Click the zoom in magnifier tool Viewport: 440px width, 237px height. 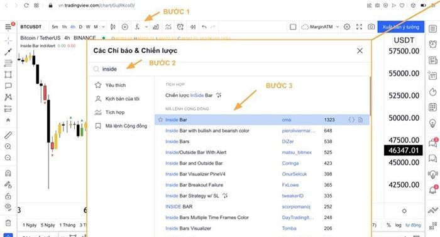coord(8,146)
